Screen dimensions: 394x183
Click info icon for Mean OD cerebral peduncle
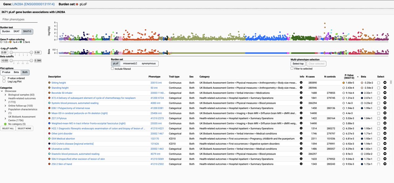click(301, 113)
